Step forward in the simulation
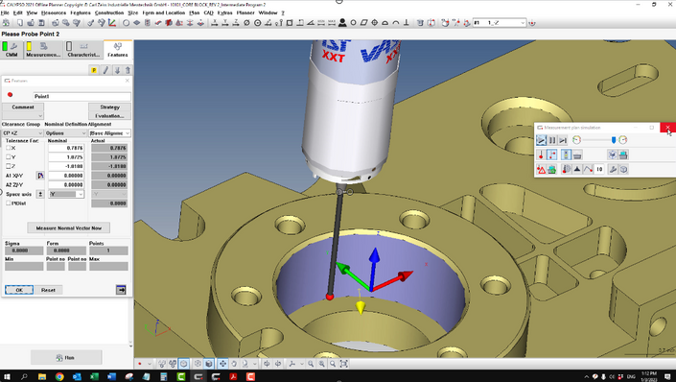The image size is (676, 382). pyautogui.click(x=563, y=140)
